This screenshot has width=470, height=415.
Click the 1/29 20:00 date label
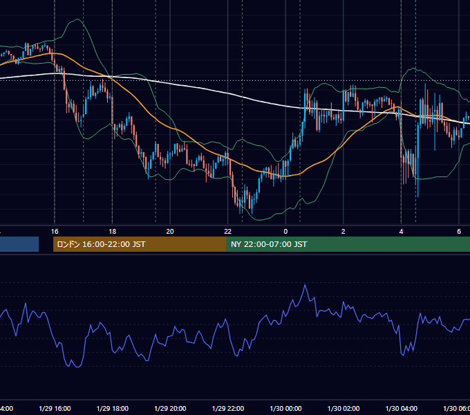point(170,408)
